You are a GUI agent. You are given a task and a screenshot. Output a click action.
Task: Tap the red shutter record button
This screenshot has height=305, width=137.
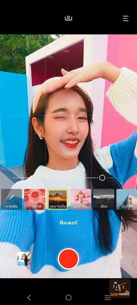coord(68,259)
